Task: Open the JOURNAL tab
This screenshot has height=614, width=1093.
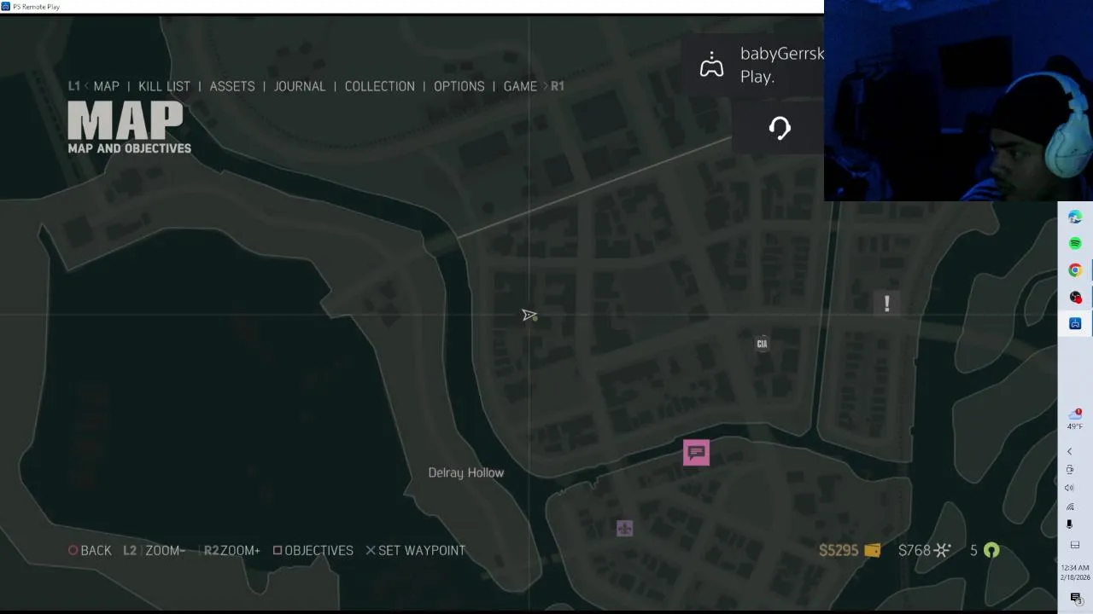Action: point(300,86)
